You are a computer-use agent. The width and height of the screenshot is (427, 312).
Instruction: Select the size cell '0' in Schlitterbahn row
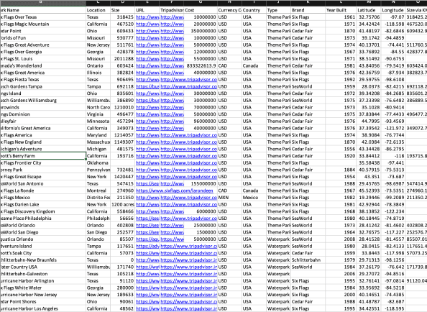coord(122,260)
